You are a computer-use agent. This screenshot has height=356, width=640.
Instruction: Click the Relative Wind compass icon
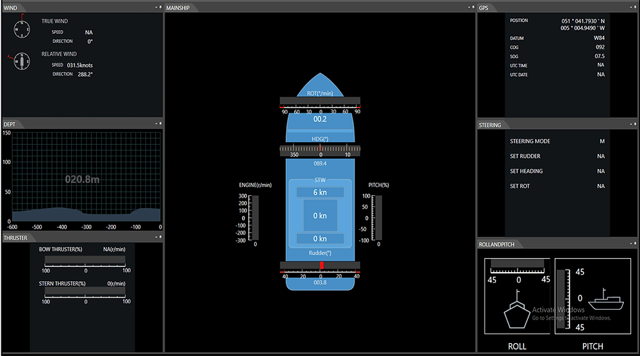21,61
